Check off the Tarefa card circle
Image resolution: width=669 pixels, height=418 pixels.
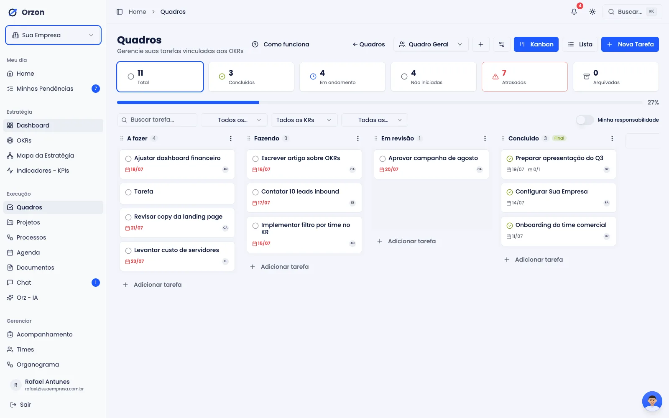point(128,192)
